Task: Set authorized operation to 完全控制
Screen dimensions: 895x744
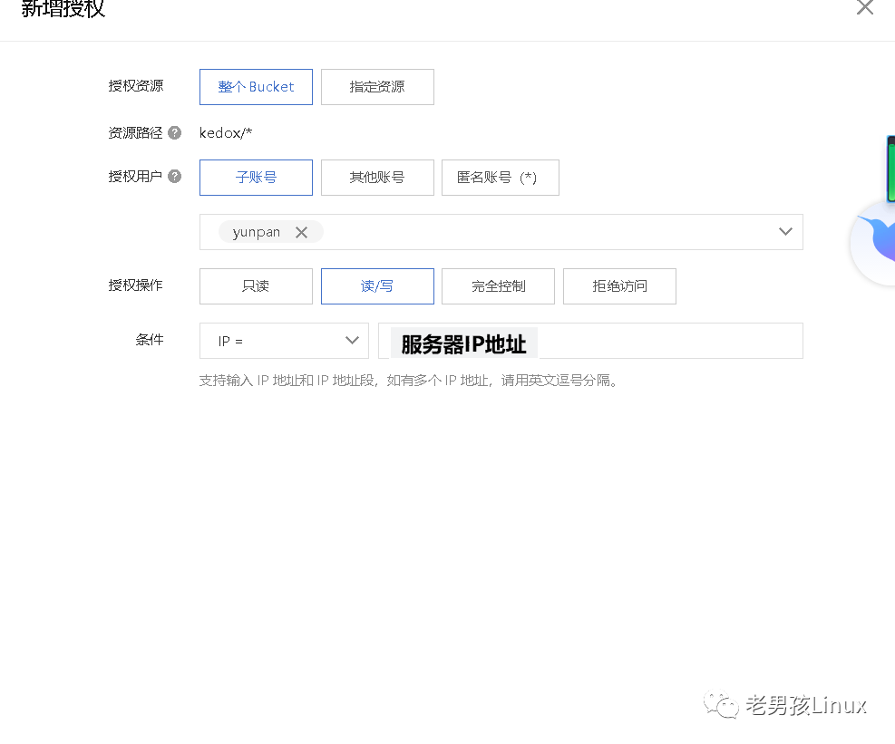Action: 498,285
